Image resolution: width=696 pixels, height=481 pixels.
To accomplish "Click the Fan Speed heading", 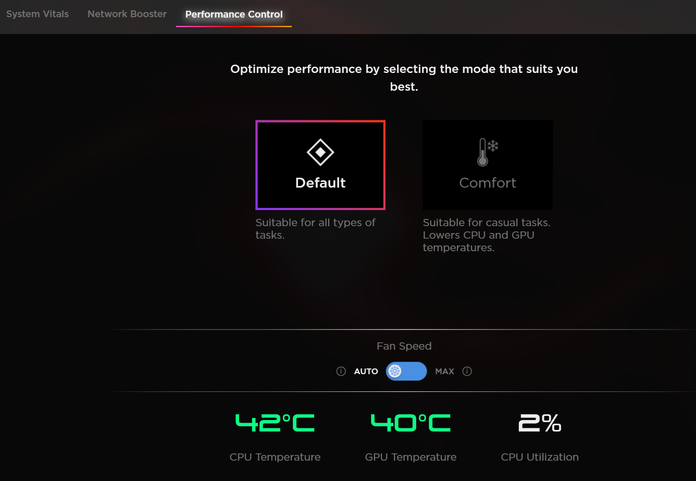I will click(x=404, y=346).
